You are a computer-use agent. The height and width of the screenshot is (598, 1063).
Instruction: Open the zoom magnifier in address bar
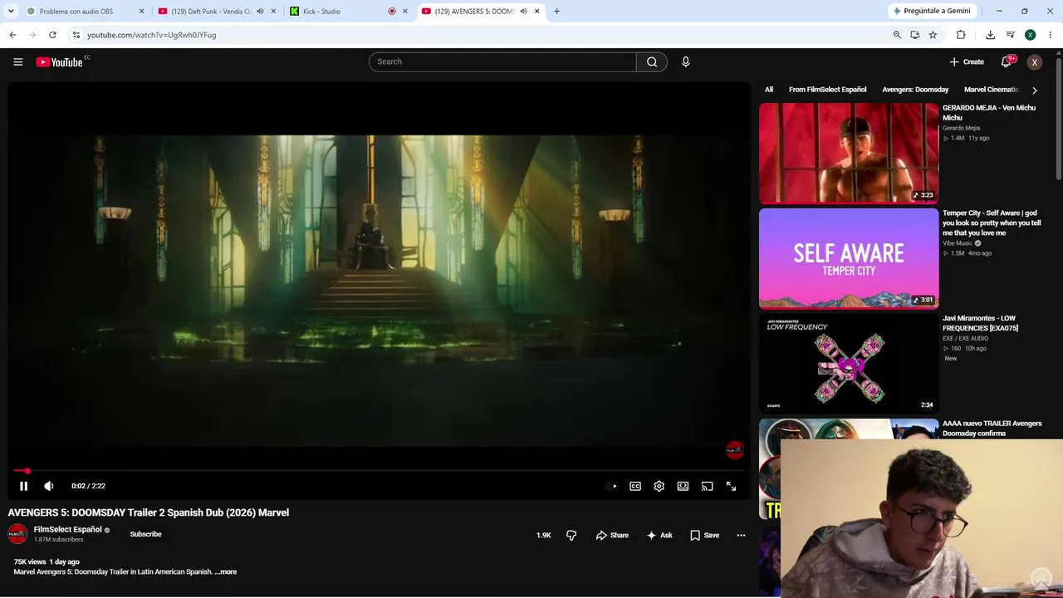coord(897,35)
